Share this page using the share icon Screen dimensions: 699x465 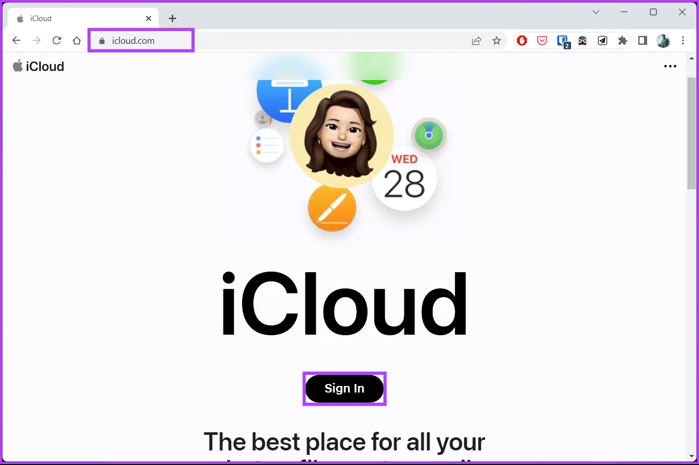click(476, 41)
